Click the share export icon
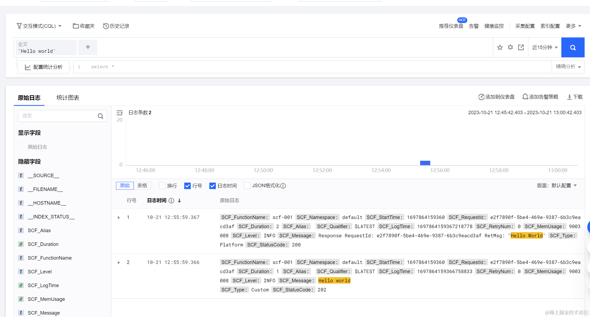This screenshot has height=317, width=590. (x=521, y=47)
